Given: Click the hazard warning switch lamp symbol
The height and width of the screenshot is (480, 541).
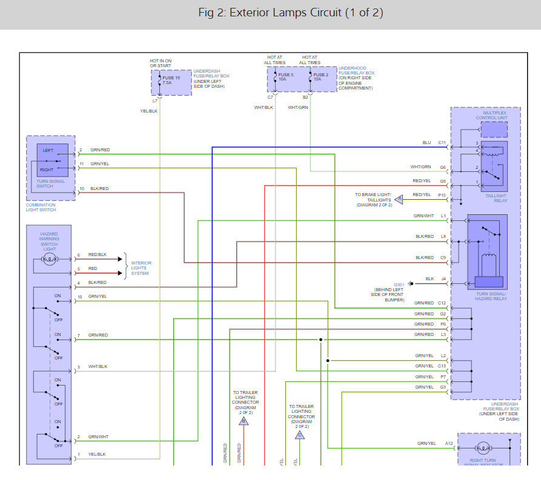Looking at the screenshot, I should pyautogui.click(x=49, y=259).
